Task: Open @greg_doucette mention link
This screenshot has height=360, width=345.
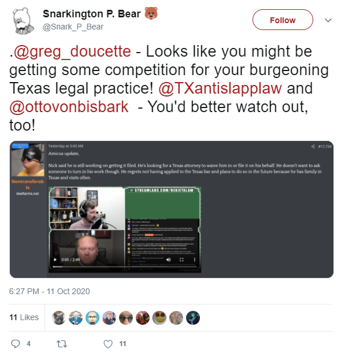Action: tap(72, 51)
